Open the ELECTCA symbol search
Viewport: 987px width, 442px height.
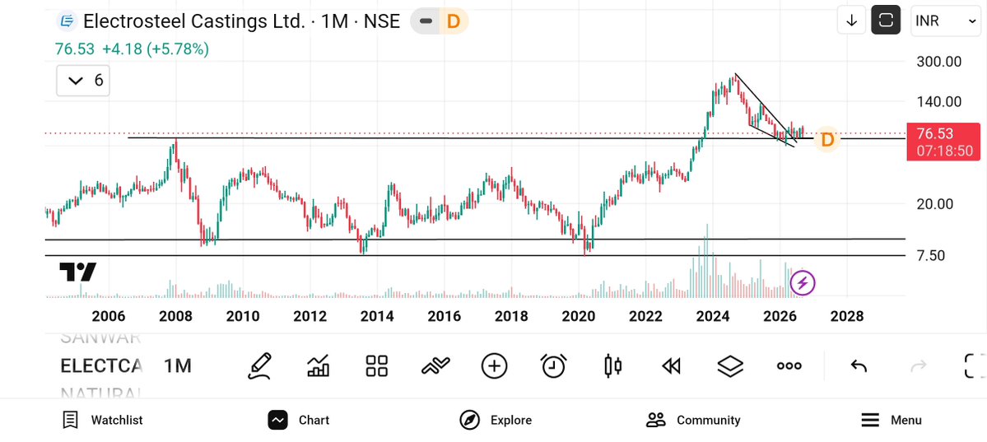pyautogui.click(x=101, y=365)
